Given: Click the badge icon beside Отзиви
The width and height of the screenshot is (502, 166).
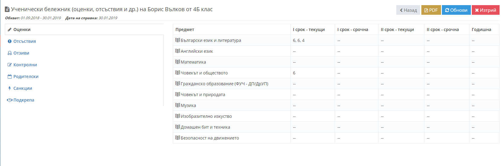Looking at the screenshot, I should click(10, 53).
